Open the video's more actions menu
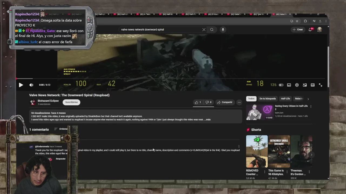Viewport: 346px width, 194px height. pos(239,102)
